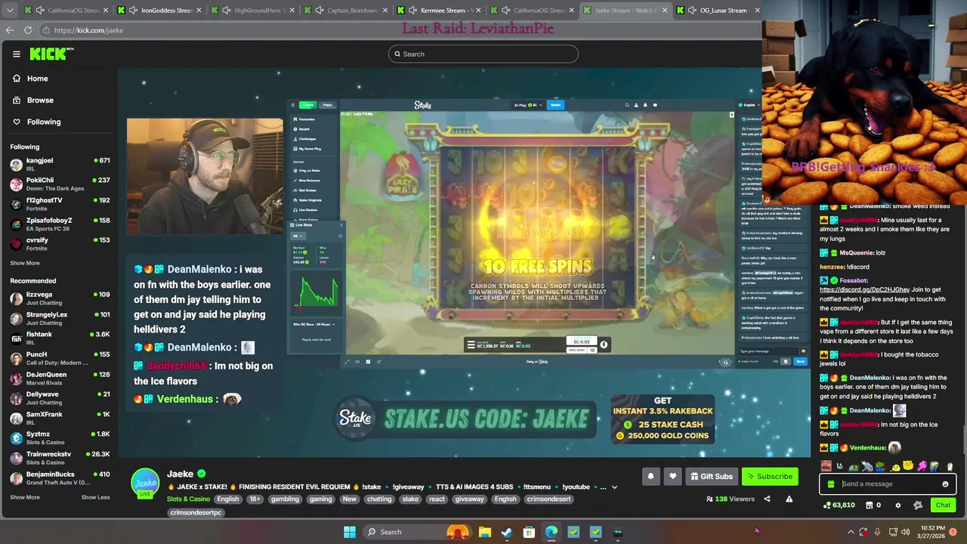This screenshot has width=967, height=544.
Task: Click kangjoel avatar in Following list
Action: [16, 164]
